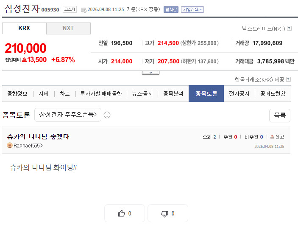This screenshot has width=298, height=235.
Task: Click the 전일 value 196,500
Action: coord(121,43)
